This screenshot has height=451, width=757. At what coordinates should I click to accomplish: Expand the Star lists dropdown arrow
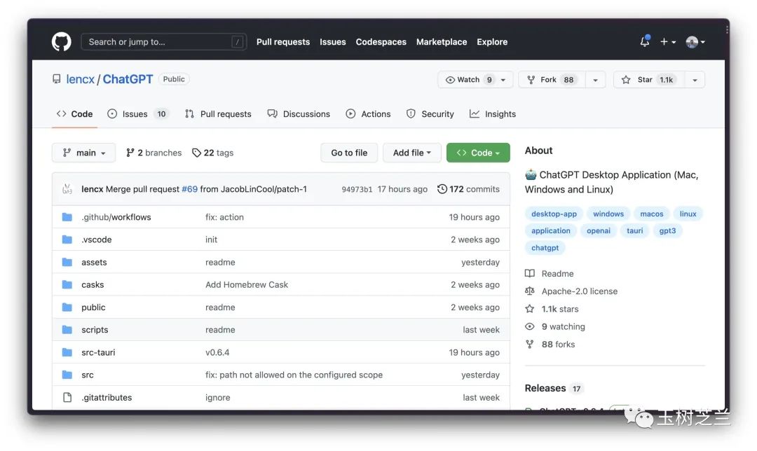(x=695, y=80)
